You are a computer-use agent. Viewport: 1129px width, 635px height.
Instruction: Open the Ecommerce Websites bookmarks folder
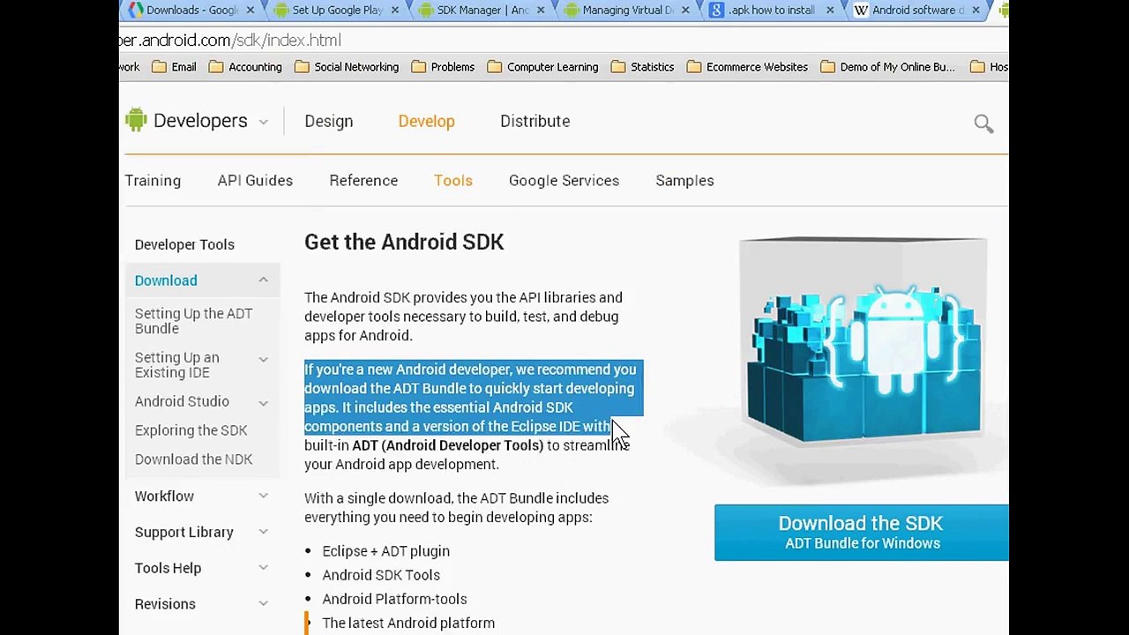coord(747,67)
